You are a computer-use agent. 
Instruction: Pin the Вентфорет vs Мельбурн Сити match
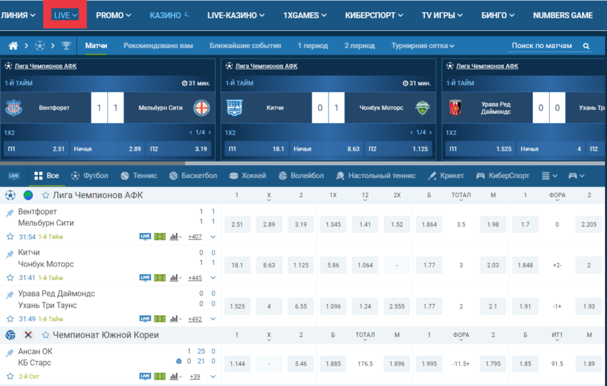[x=10, y=214]
